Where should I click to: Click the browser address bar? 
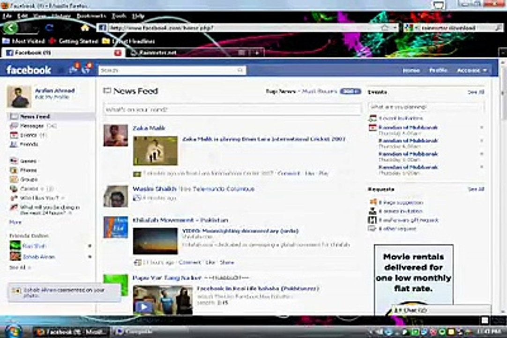pyautogui.click(x=246, y=28)
